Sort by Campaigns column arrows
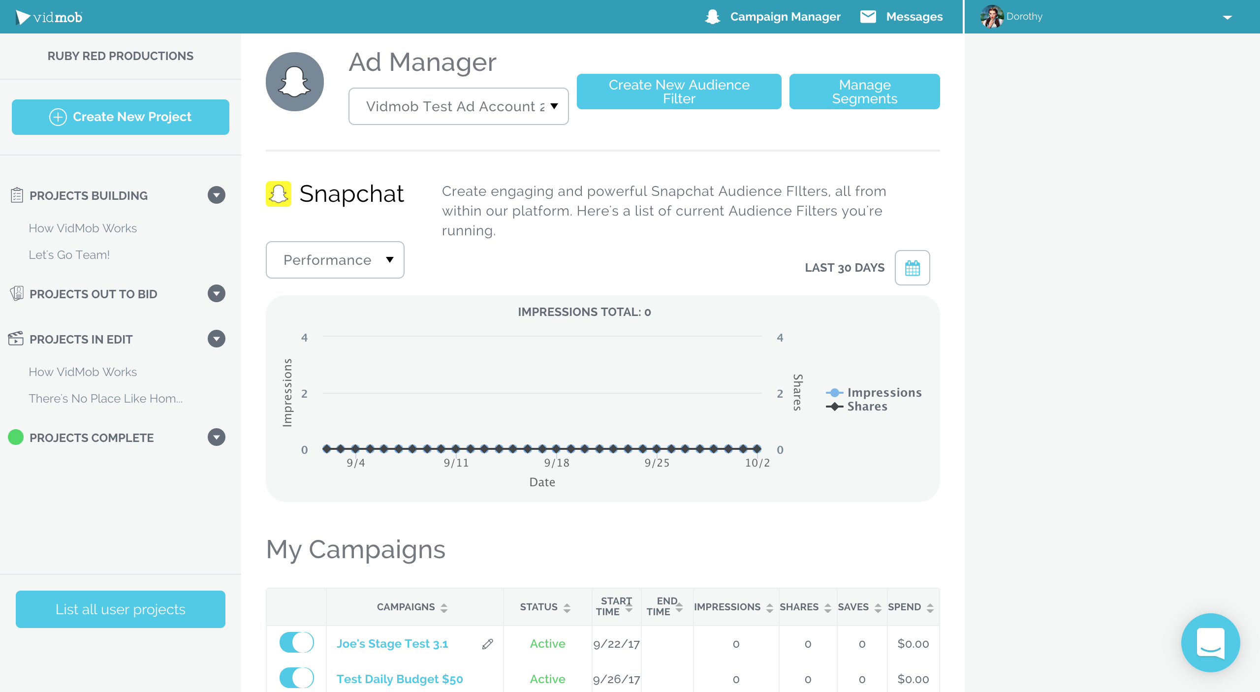 tap(444, 608)
